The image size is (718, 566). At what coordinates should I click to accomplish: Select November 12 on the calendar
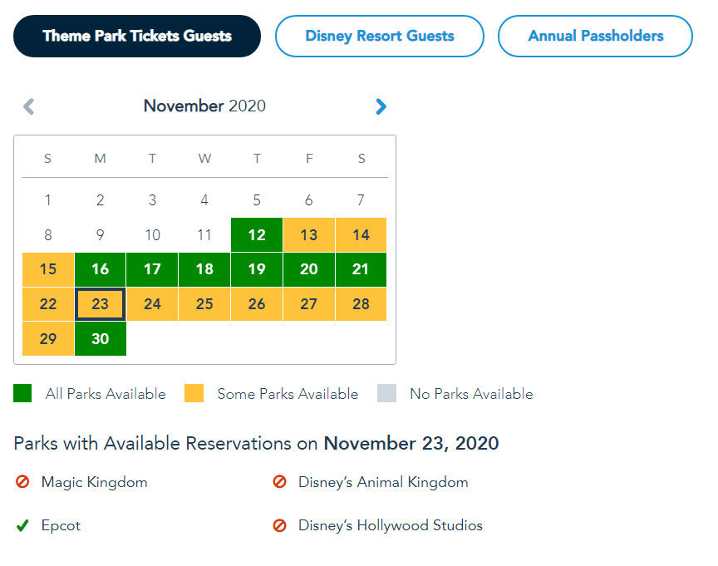pyautogui.click(x=257, y=235)
